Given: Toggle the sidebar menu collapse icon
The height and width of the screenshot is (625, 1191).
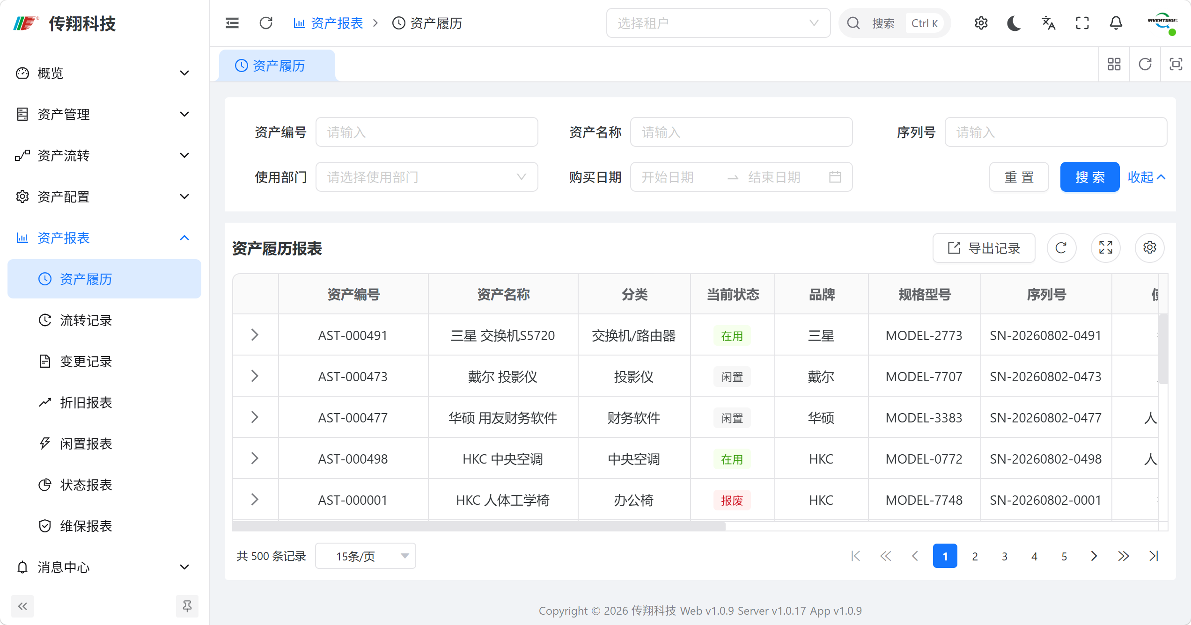Looking at the screenshot, I should [232, 23].
